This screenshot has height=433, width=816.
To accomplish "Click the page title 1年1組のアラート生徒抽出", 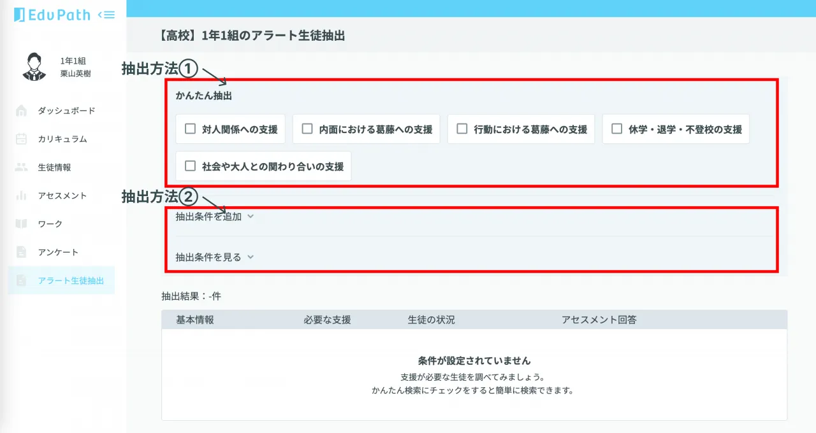I will 273,36.
